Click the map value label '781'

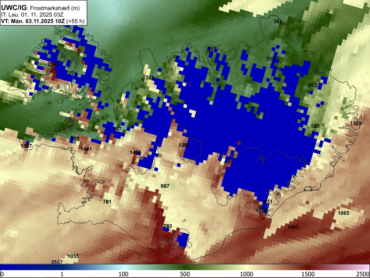107,202
